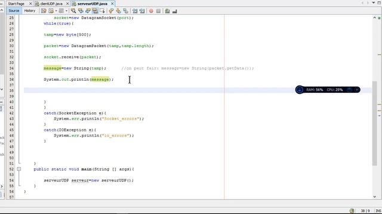Click the Find Selection magnifier icon

click(73, 11)
